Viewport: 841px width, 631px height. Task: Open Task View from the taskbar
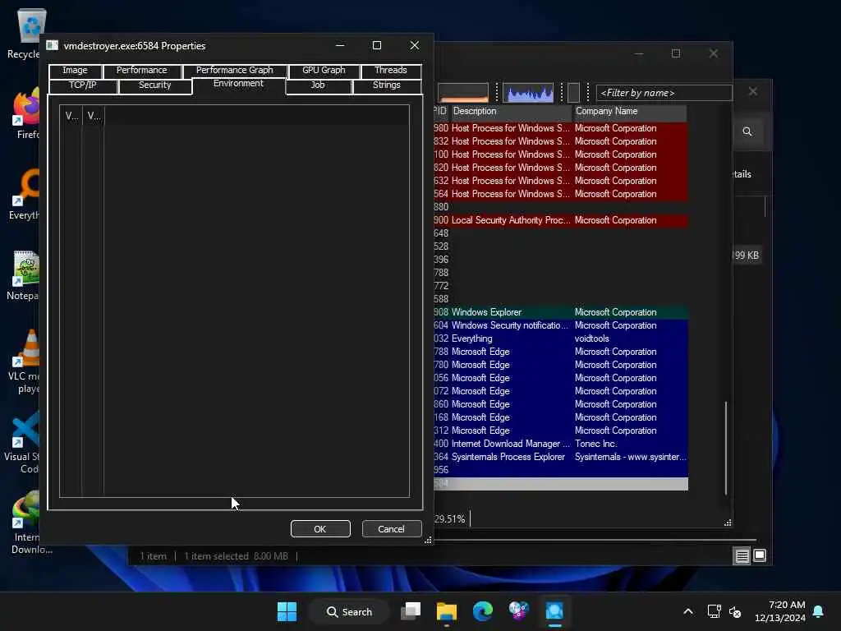click(411, 611)
